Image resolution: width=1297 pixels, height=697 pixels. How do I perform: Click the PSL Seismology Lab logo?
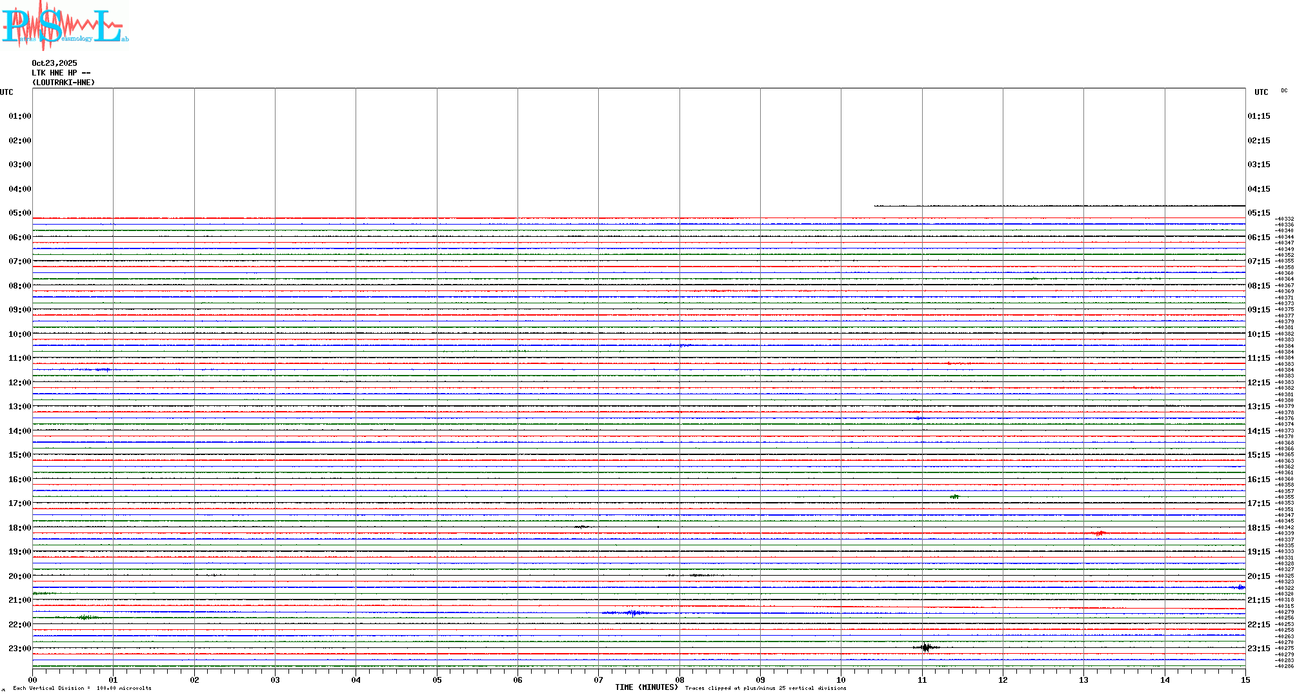click(x=65, y=26)
